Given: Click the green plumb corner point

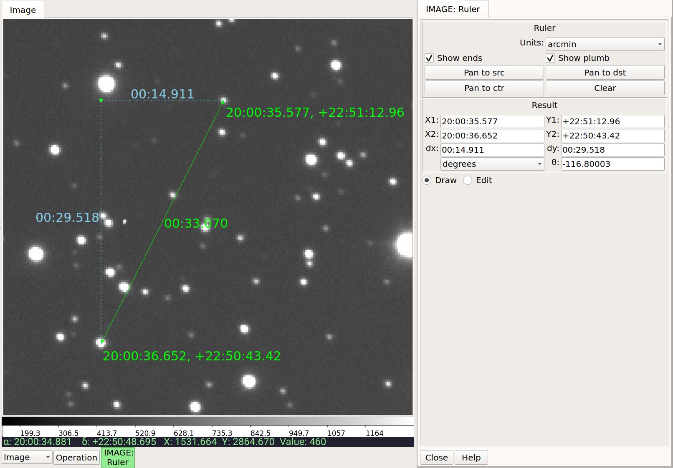Looking at the screenshot, I should point(101,100).
